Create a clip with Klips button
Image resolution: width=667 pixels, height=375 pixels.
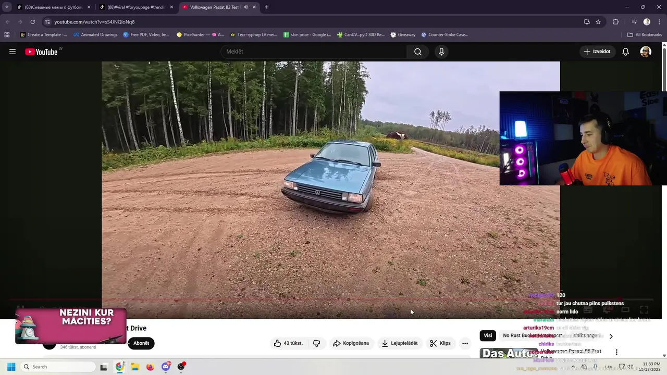coord(440,343)
